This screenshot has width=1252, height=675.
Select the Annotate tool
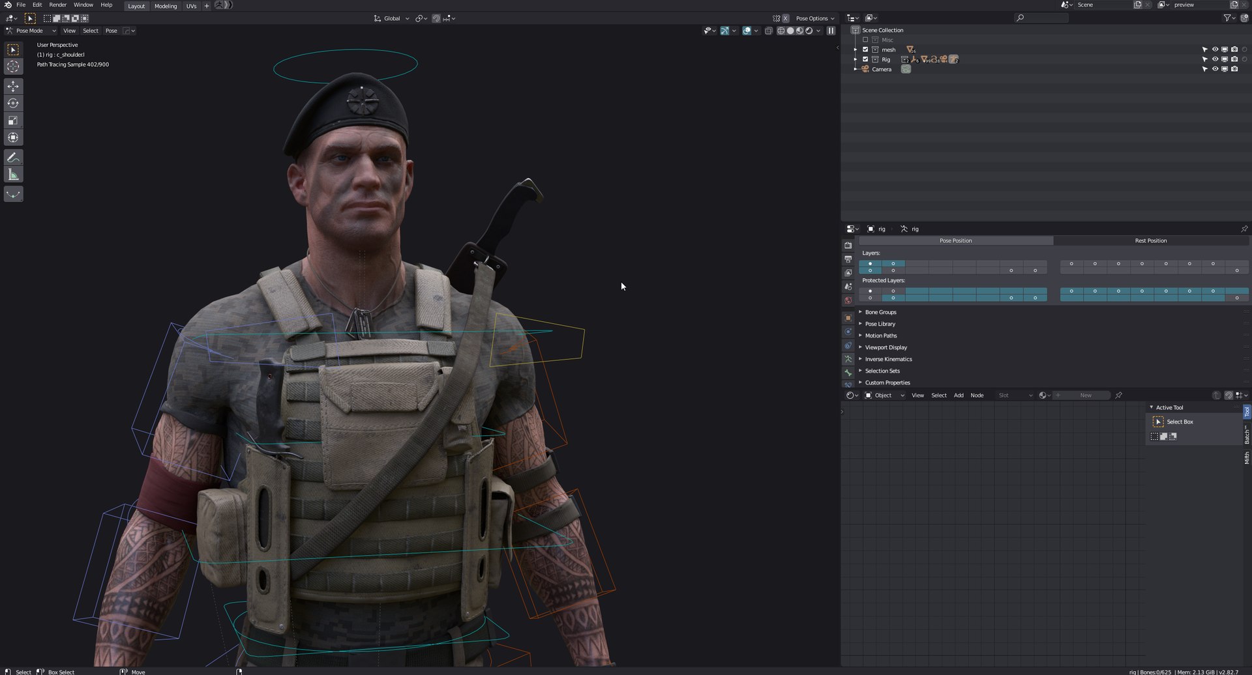pyautogui.click(x=13, y=158)
